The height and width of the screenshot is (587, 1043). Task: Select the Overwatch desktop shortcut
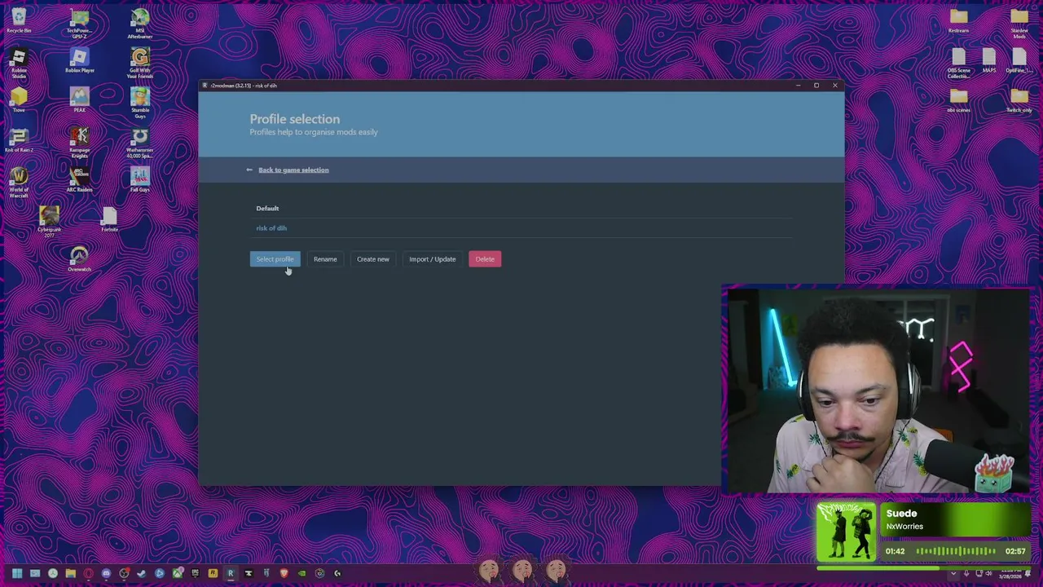point(79,259)
